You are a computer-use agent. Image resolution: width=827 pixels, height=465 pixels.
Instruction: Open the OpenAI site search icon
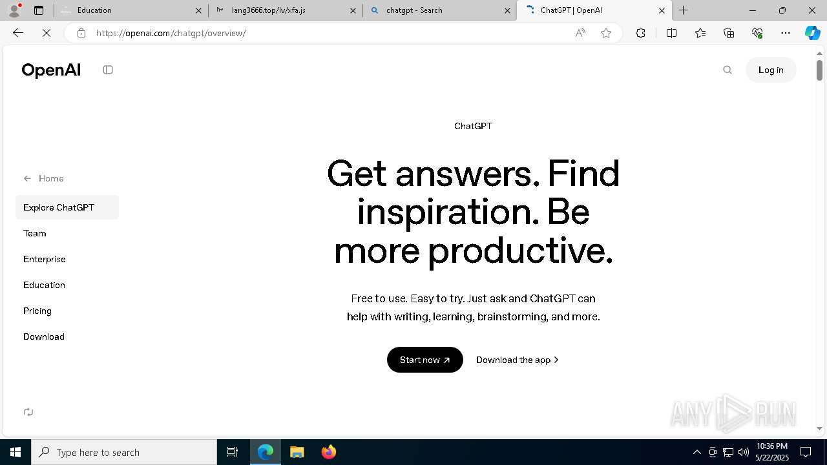[x=728, y=70]
